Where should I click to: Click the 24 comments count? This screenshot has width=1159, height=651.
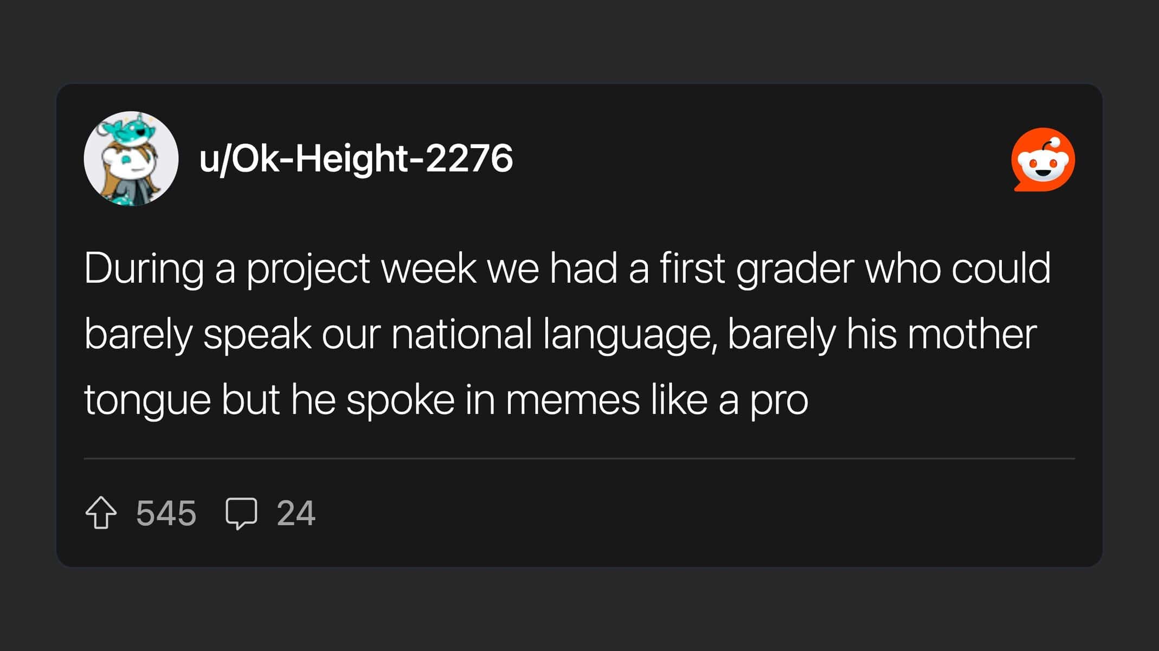tap(295, 513)
